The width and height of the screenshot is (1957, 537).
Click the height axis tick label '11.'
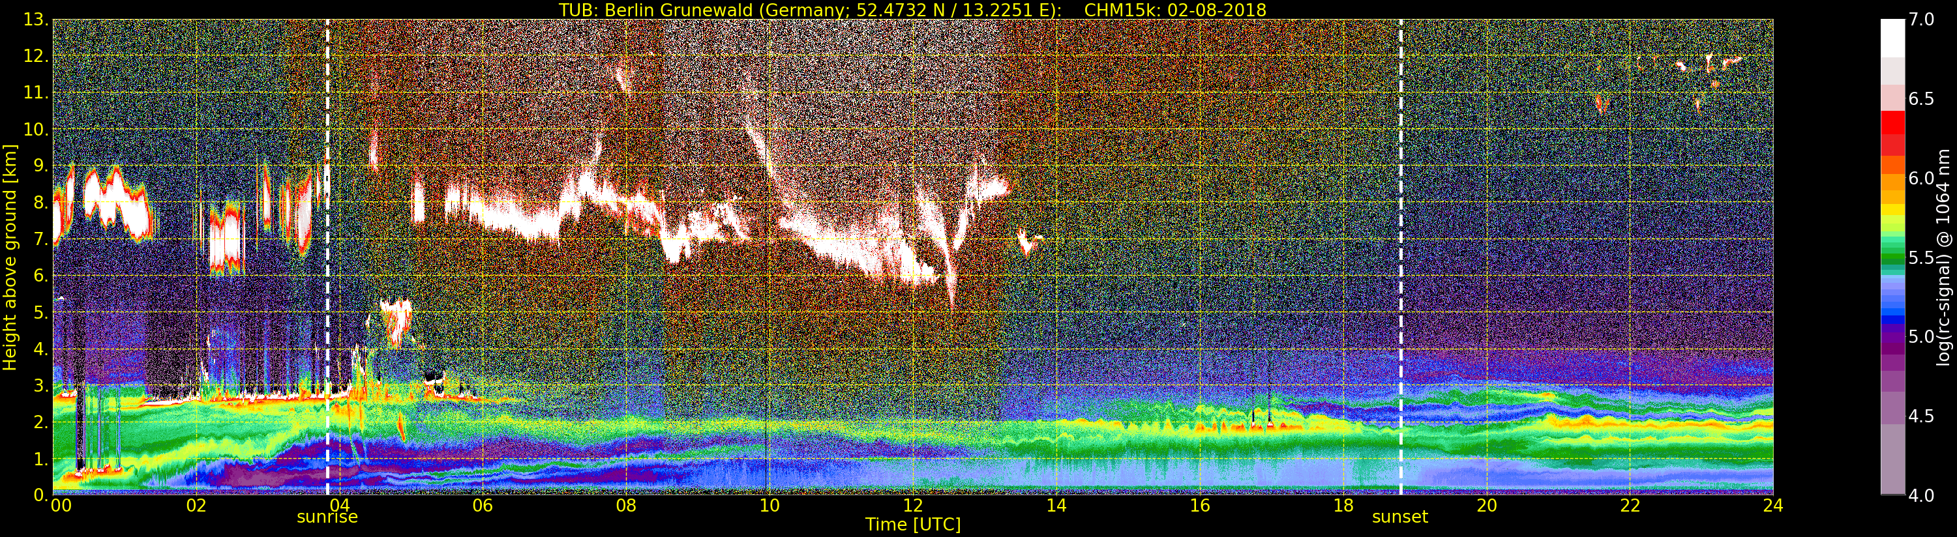coord(36,93)
